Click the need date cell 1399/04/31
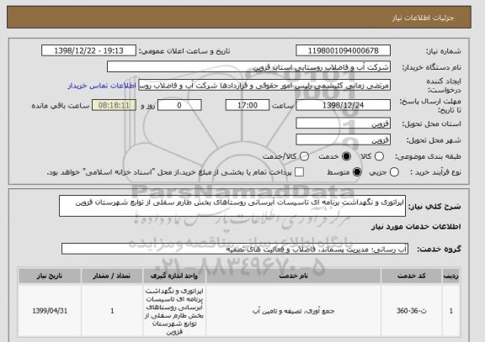Image resolution: width=485 pixels, height=342 pixels. tap(50, 311)
